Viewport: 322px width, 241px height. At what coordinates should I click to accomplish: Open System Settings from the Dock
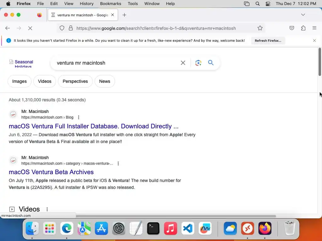(x=119, y=228)
